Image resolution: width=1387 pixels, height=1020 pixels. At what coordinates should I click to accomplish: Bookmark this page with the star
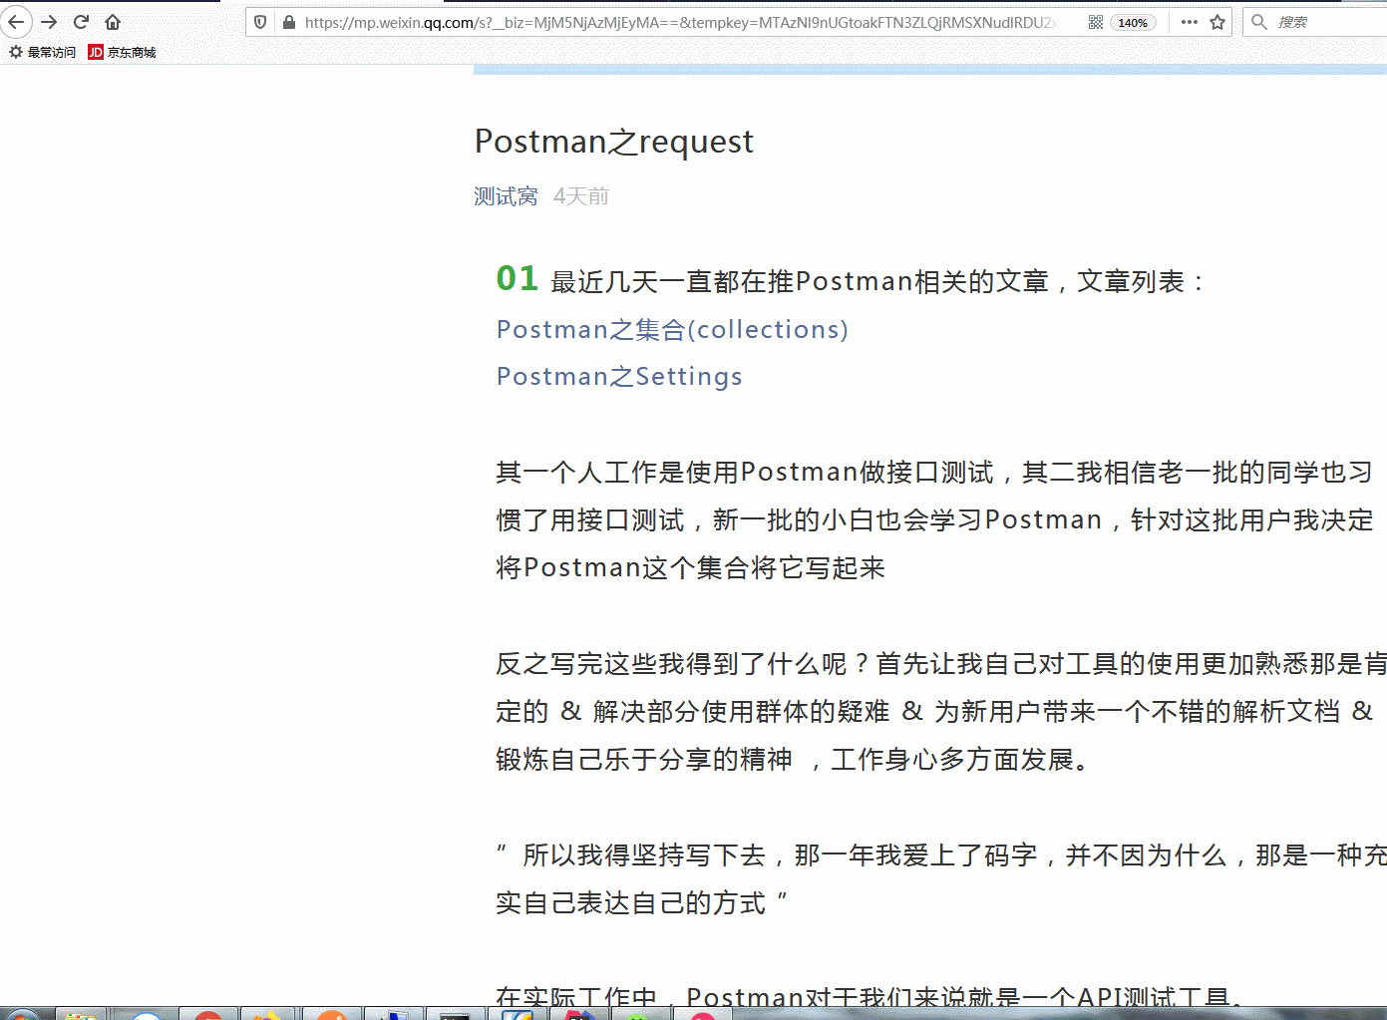(1217, 22)
